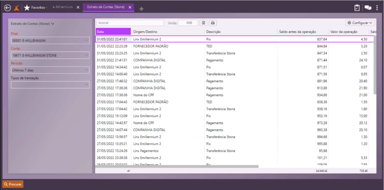The width and height of the screenshot is (384, 190).
Task: Select row dated 27/05/2022 14:07:44
Action: click(234, 130)
